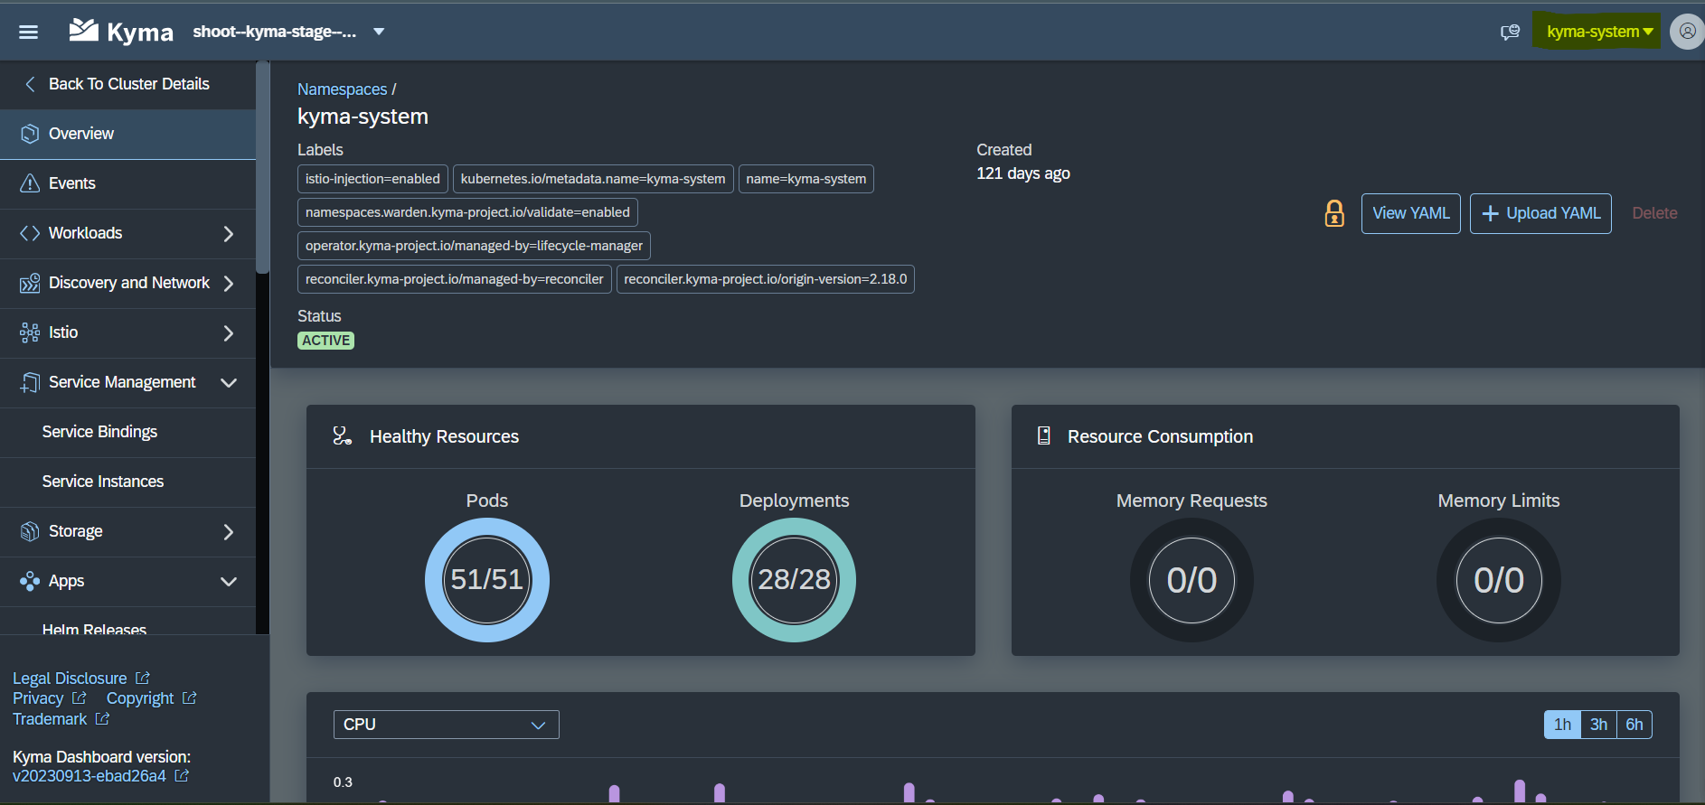Viewport: 1705px width, 805px height.
Task: Open the Copyright link
Action: point(140,698)
